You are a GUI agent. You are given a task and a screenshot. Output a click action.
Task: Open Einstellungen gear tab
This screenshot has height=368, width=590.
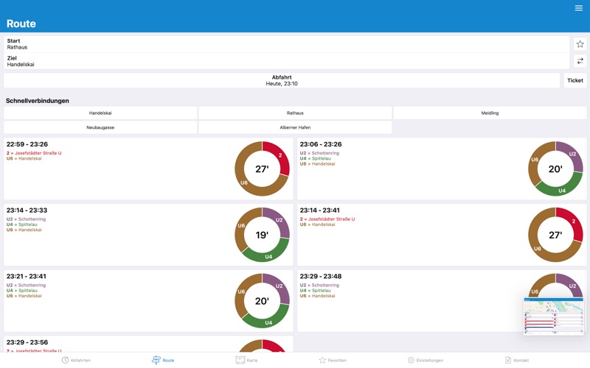point(426,360)
